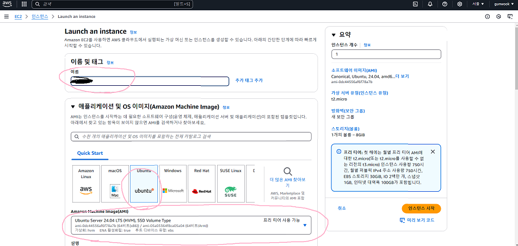
Task: Open the notifications bell icon
Action: (430, 4)
